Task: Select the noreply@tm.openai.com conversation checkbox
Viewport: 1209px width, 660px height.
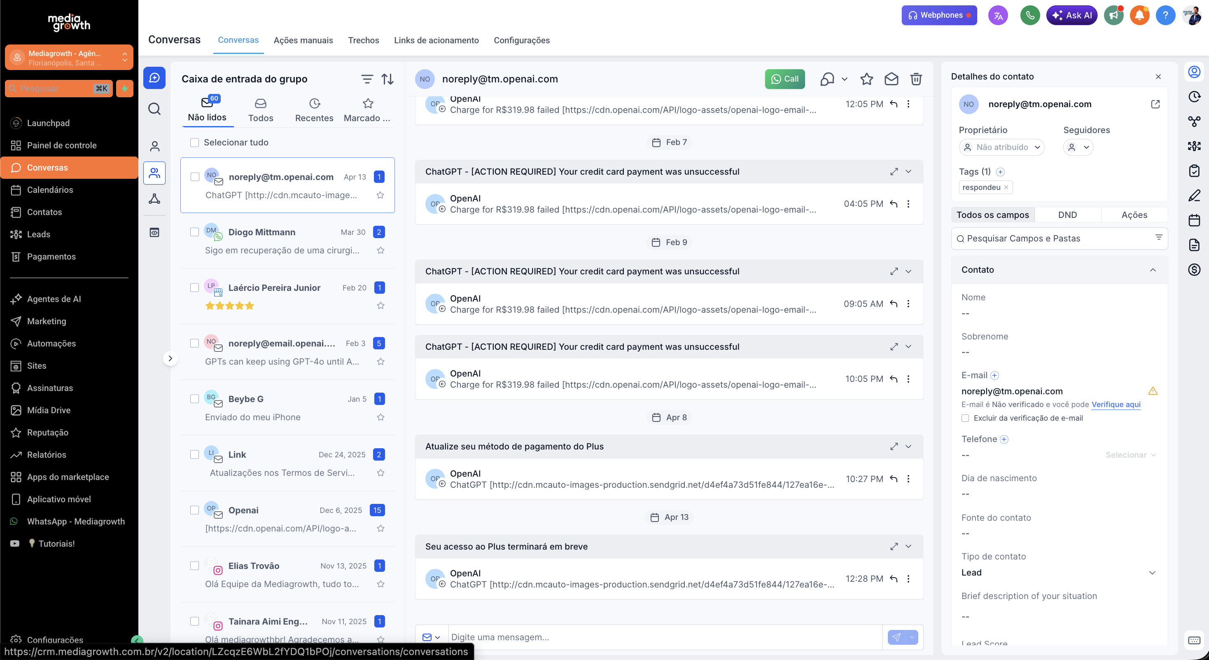Action: coord(194,177)
